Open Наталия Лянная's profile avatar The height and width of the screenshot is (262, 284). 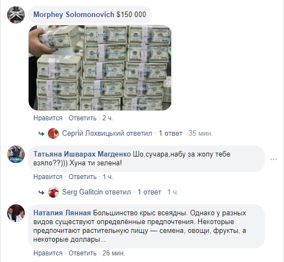click(16, 213)
